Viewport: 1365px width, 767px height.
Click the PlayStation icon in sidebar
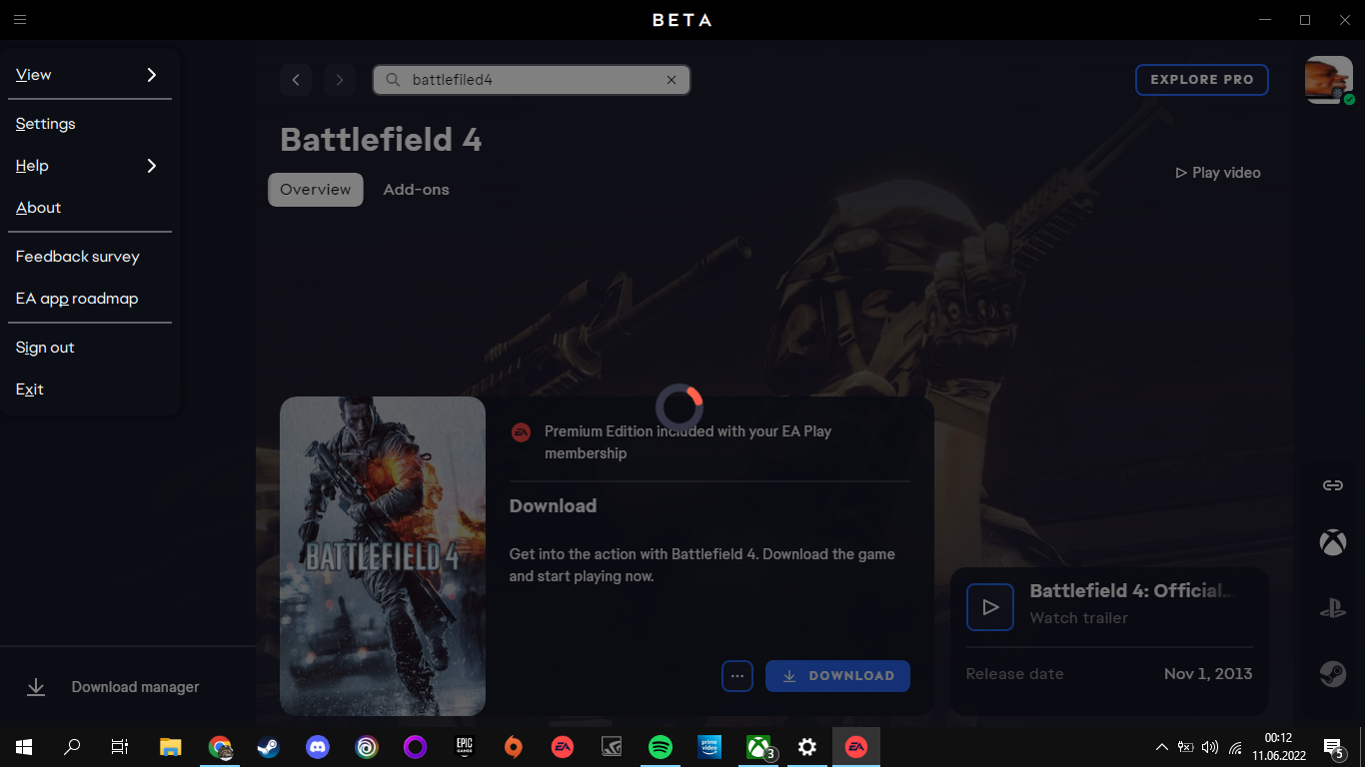pyautogui.click(x=1333, y=608)
